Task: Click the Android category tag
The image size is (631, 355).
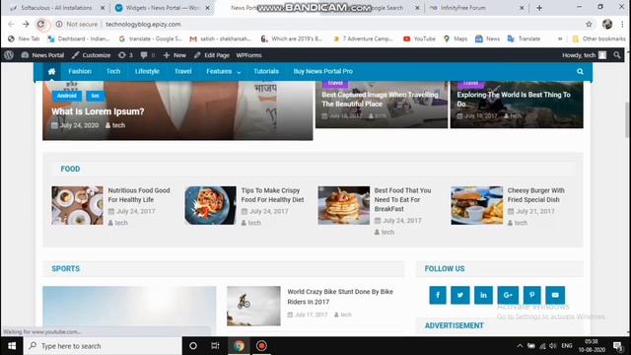Action: coord(67,96)
